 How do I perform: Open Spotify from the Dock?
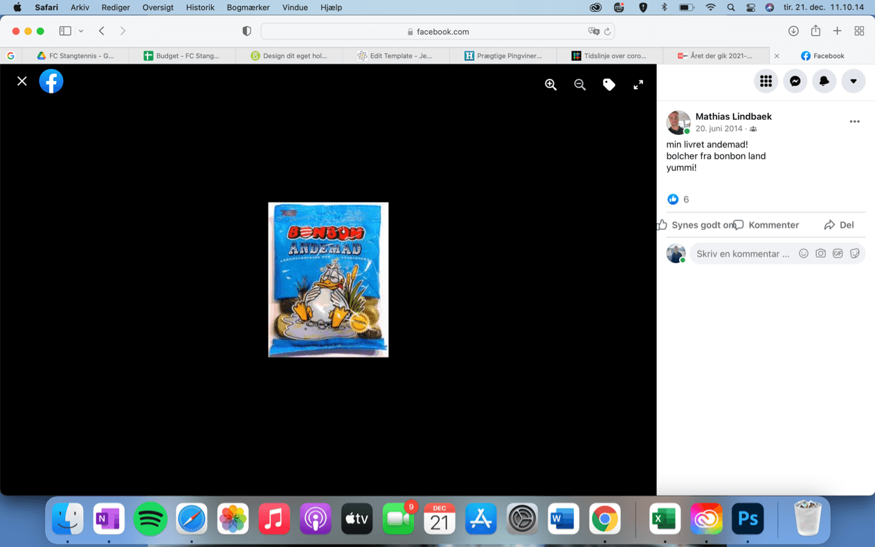150,519
